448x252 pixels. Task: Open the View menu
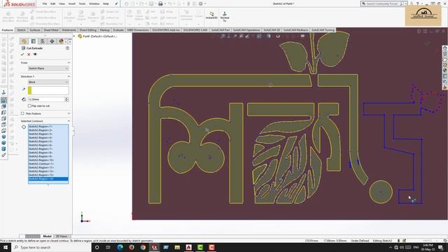pyautogui.click(x=62, y=3)
